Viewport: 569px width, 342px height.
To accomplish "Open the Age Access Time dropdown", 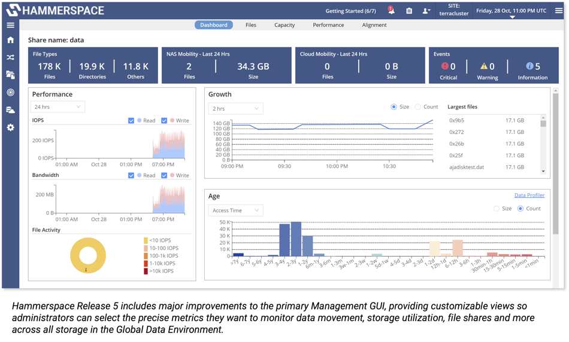I will tap(235, 210).
